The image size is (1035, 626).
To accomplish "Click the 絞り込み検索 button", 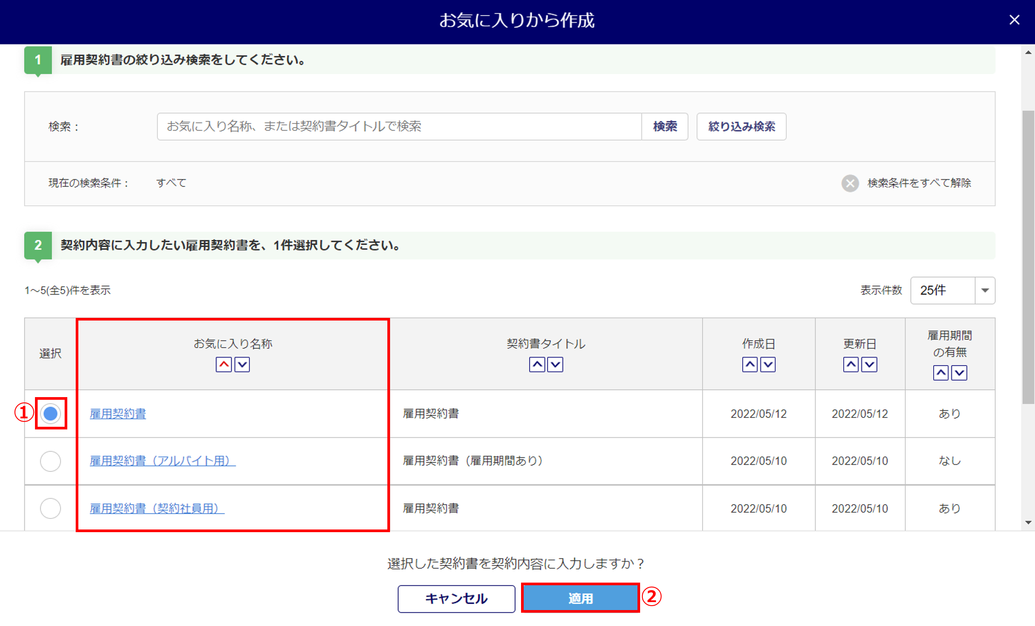I will click(741, 127).
